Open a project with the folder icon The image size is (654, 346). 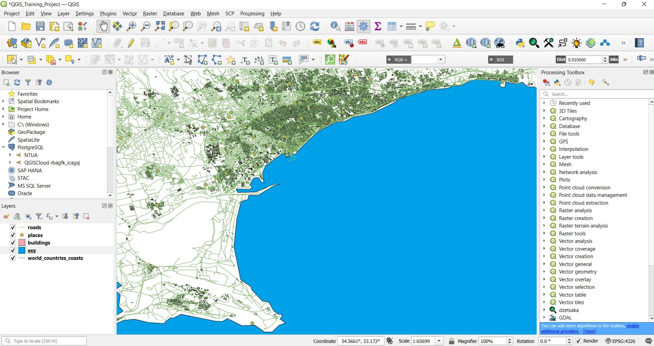pos(26,26)
